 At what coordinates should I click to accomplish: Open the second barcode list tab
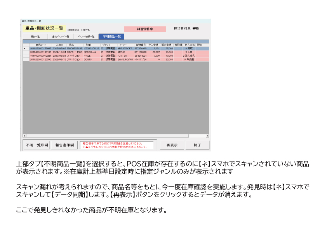pyautogui.click(x=86, y=36)
